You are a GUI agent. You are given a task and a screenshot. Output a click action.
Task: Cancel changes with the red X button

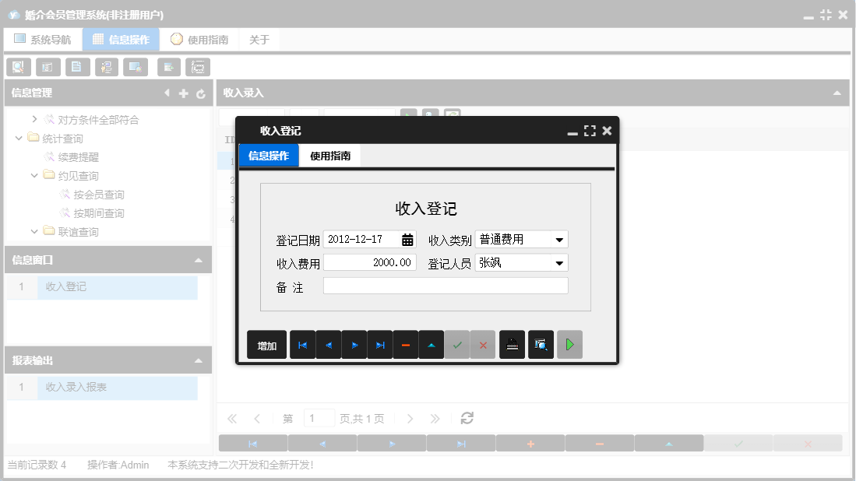tap(484, 344)
